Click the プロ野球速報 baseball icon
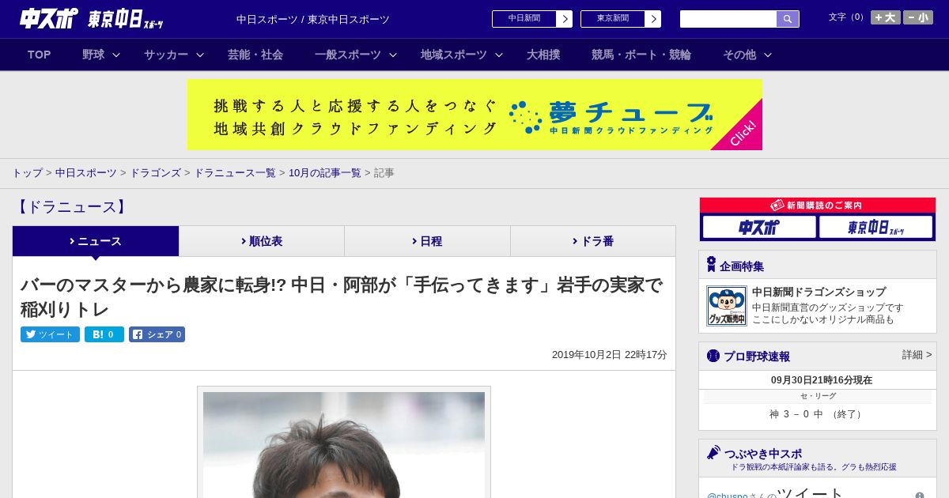The image size is (949, 498). 713,356
